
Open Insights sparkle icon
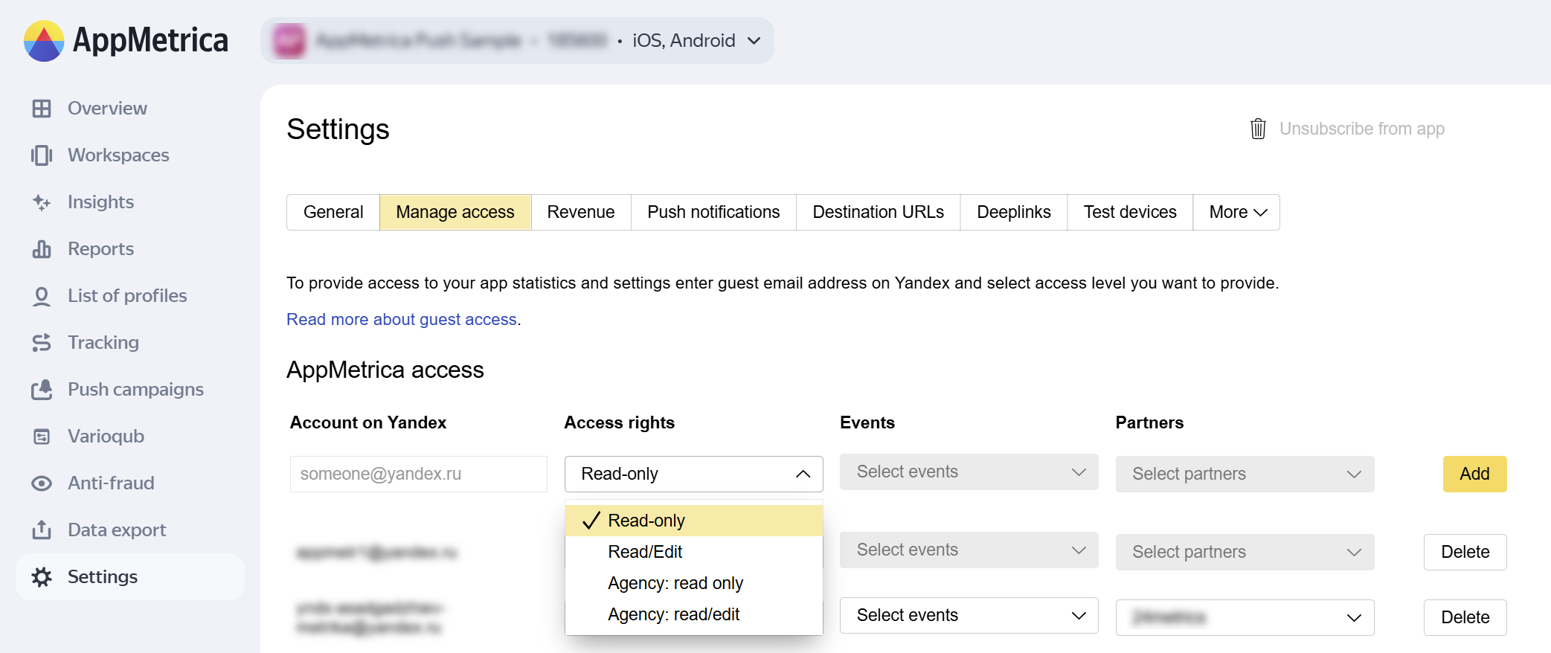pyautogui.click(x=42, y=202)
